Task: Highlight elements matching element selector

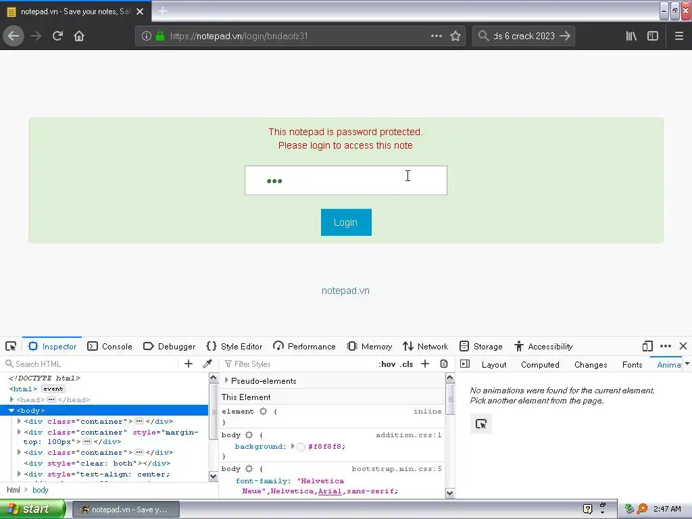Action: (x=264, y=412)
